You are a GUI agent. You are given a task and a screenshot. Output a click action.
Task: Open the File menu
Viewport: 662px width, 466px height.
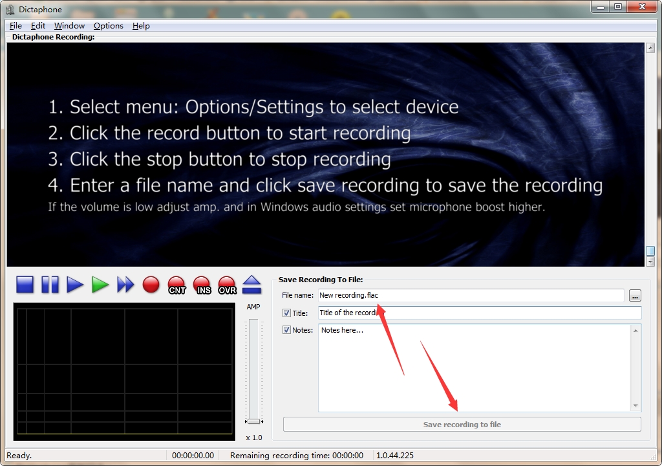[x=16, y=26]
